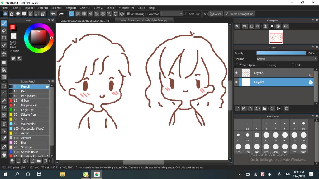Choose the Gradient tool

click(4, 77)
